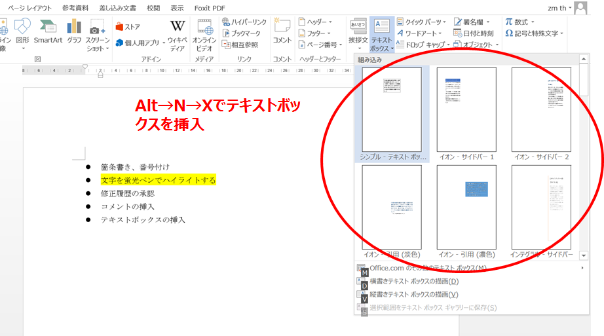Switch to the ページレイアウト tab
This screenshot has width=604, height=336.
(x=29, y=8)
